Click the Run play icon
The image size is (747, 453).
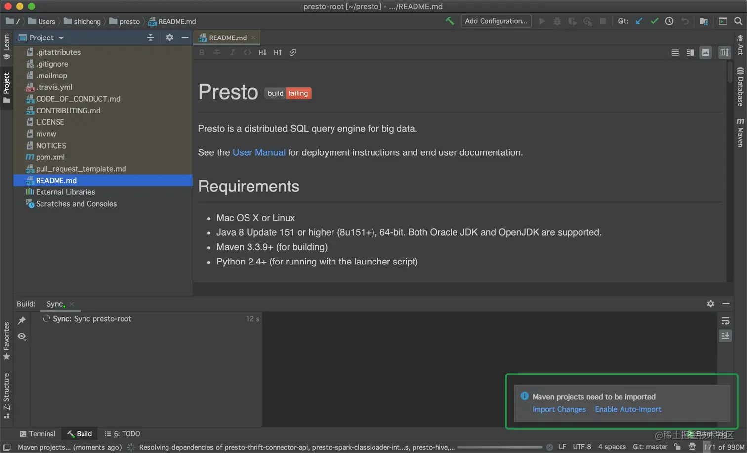(542, 21)
